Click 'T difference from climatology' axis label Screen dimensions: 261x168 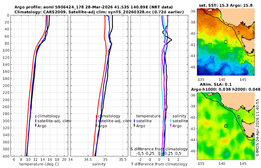(159, 164)
